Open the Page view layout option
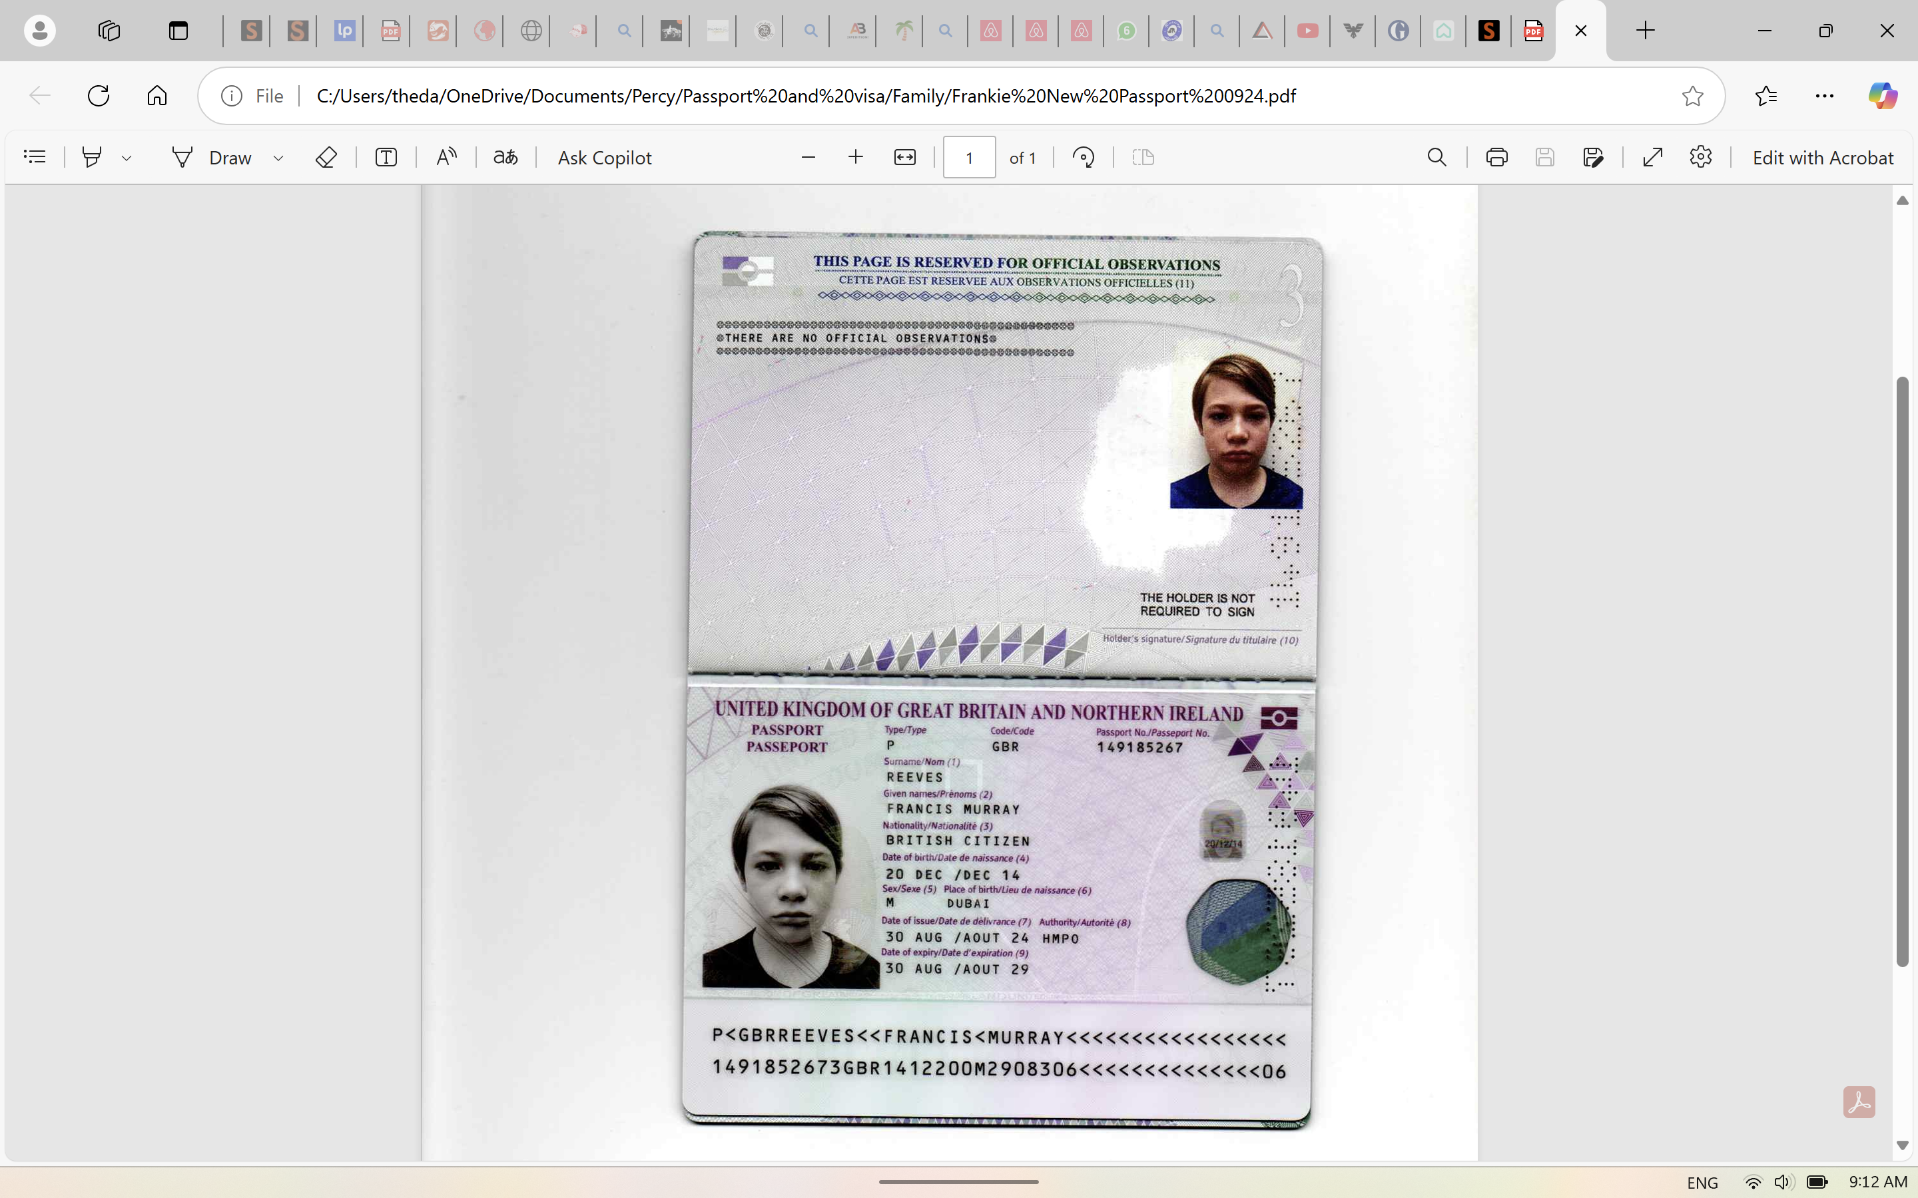This screenshot has width=1918, height=1198. point(1143,157)
